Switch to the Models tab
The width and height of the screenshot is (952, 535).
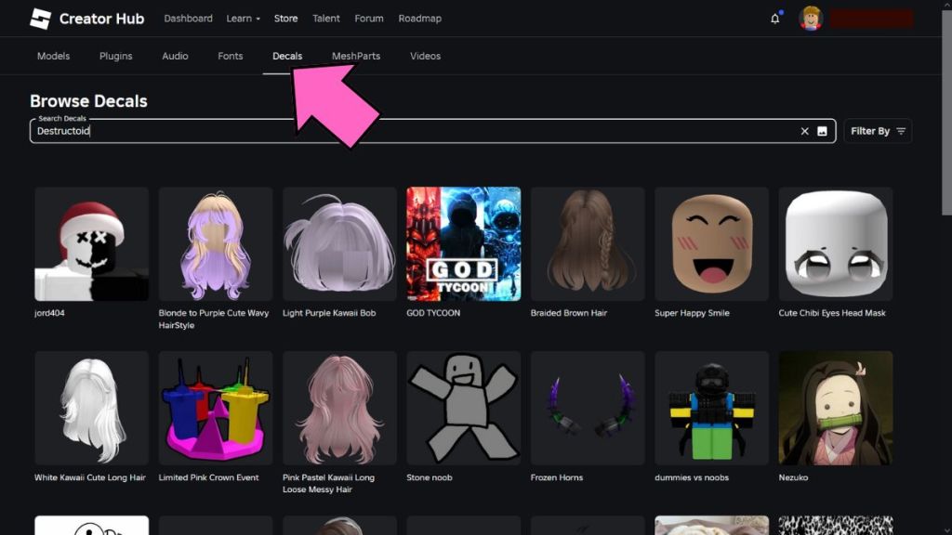(x=53, y=56)
